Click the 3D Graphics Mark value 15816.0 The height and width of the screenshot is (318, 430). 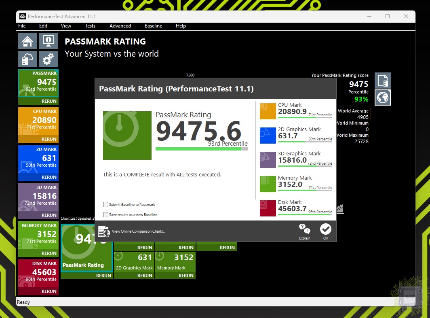coord(292,160)
